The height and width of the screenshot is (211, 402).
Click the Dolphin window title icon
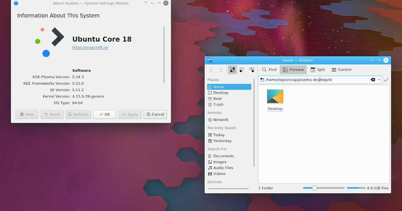[210, 60]
